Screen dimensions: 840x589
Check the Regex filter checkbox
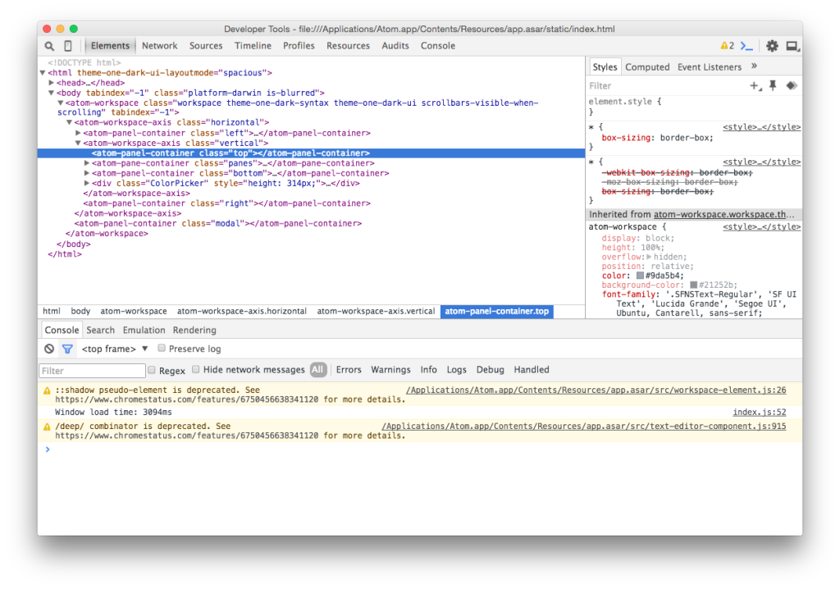pos(152,370)
